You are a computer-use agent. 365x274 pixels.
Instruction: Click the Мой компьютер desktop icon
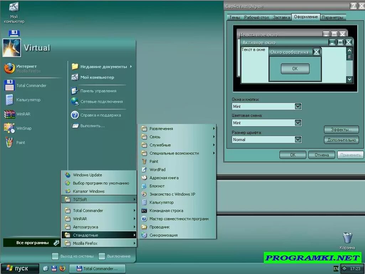click(x=14, y=12)
